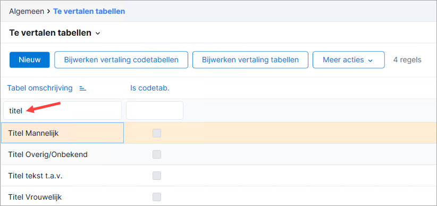
Task: Click the sort icon beside Tabel omschrijving
Action: (x=83, y=88)
